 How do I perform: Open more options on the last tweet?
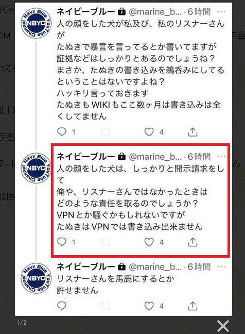221,266
